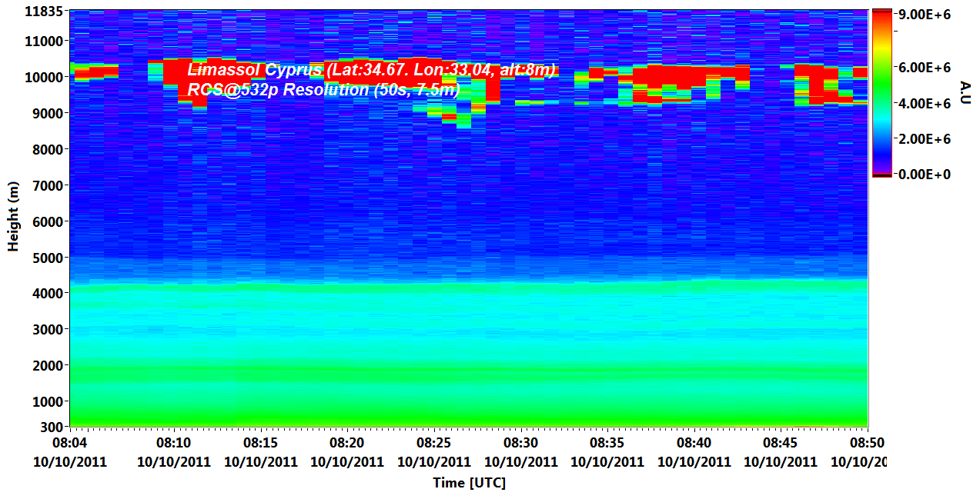
Task: Click the 2000 height axis tick
Action: (48, 365)
